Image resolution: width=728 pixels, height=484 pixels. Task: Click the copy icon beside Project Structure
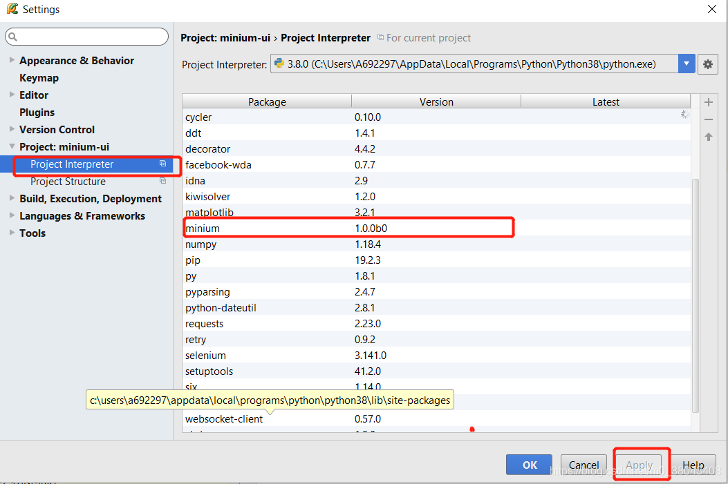(163, 181)
